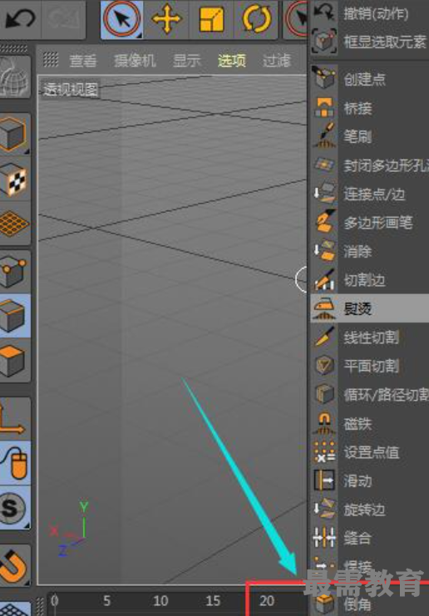
Task: Choose 消除 dissolve command
Action: [369, 251]
